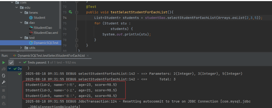Click the Stop square icon in Run panel
Image resolution: width=272 pixels, height=108 pixels.
point(4,90)
